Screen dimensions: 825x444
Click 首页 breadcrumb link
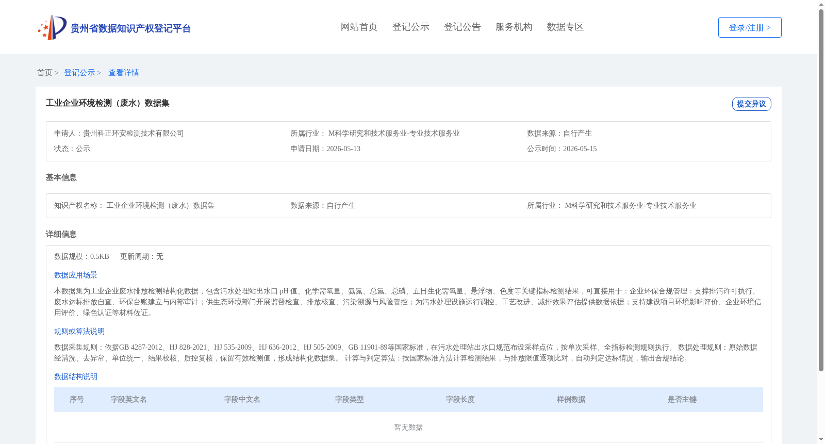coord(45,73)
